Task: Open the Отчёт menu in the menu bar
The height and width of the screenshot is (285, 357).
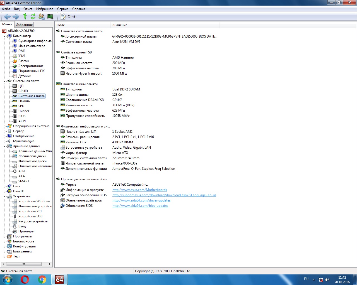Action: (x=28, y=9)
